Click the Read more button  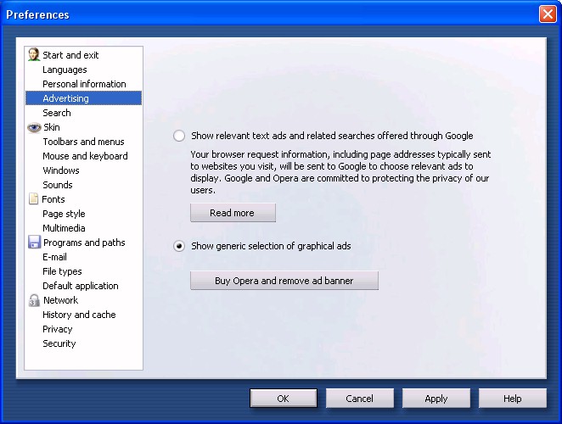coord(233,213)
